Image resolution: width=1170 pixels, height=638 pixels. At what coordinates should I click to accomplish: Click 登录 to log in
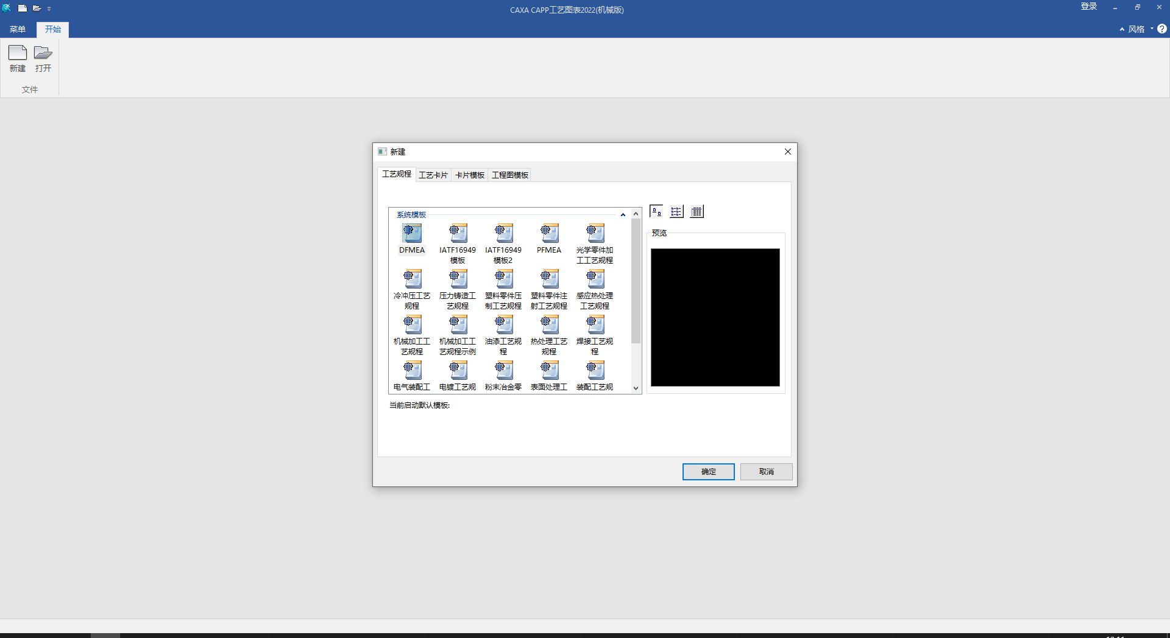1089,7
